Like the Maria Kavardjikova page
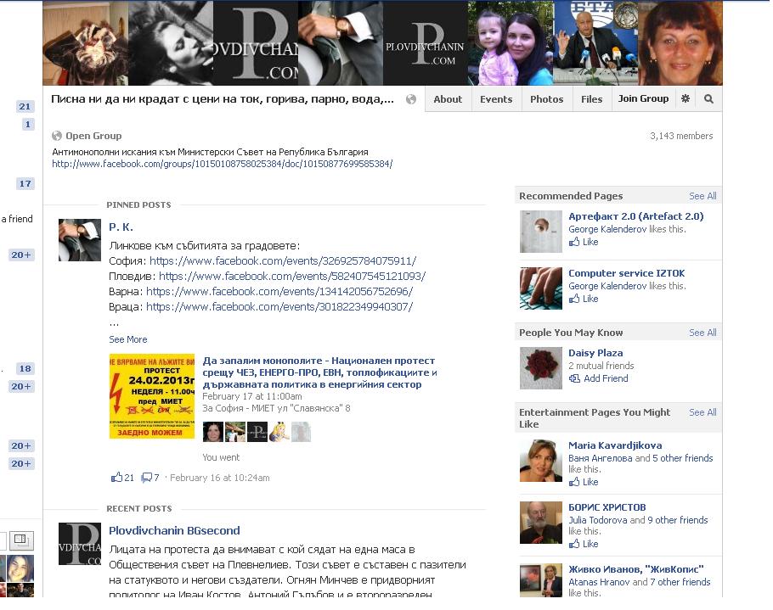The width and height of the screenshot is (773, 610). 584,482
